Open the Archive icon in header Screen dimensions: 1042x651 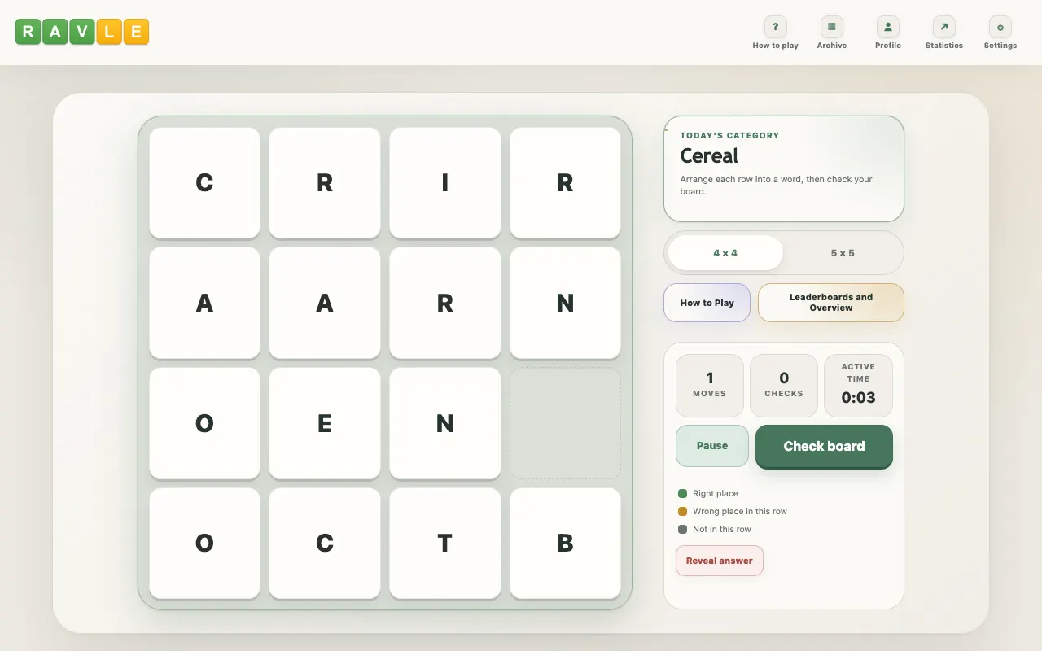[831, 33]
